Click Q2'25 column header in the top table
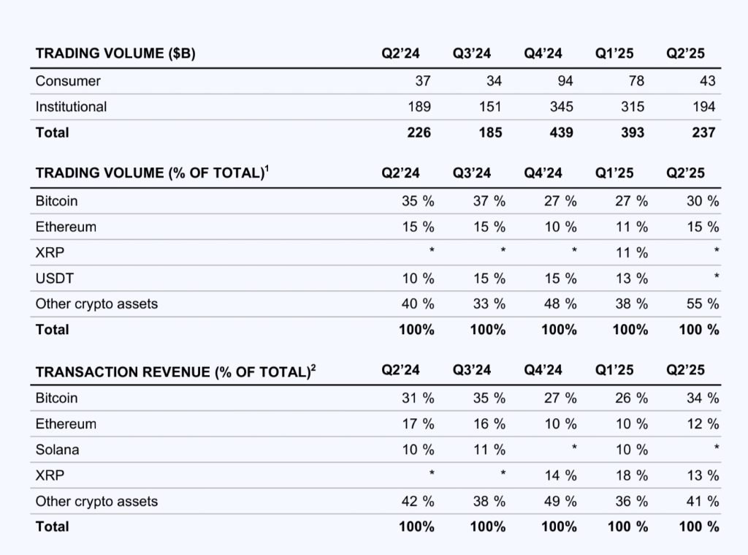 685,53
